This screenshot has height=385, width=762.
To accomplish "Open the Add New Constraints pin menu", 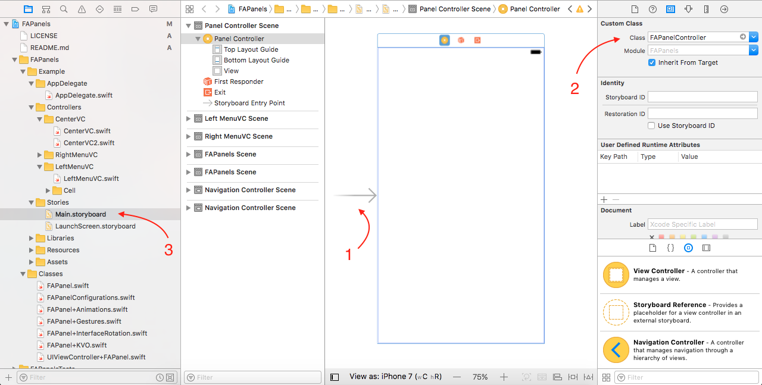I will point(573,377).
